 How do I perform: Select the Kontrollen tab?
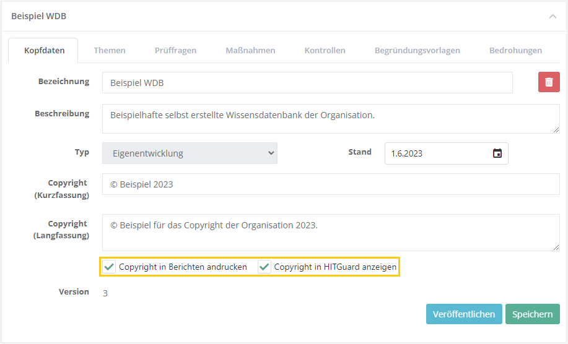[325, 51]
